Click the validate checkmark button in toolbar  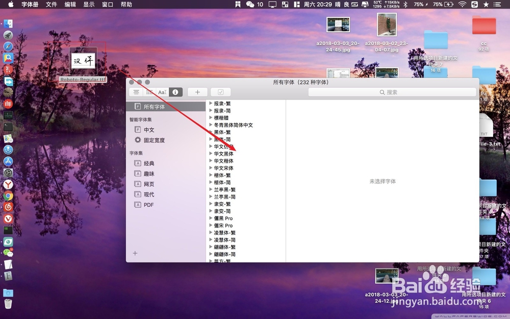[220, 92]
